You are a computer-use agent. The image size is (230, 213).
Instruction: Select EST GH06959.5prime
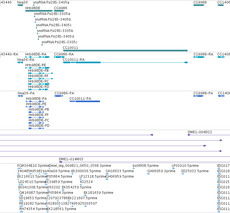point(120,177)
